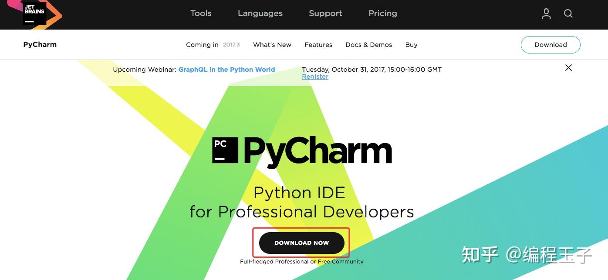608x280 pixels.
Task: Open the GraphQL in the Python World link
Action: [x=226, y=70]
